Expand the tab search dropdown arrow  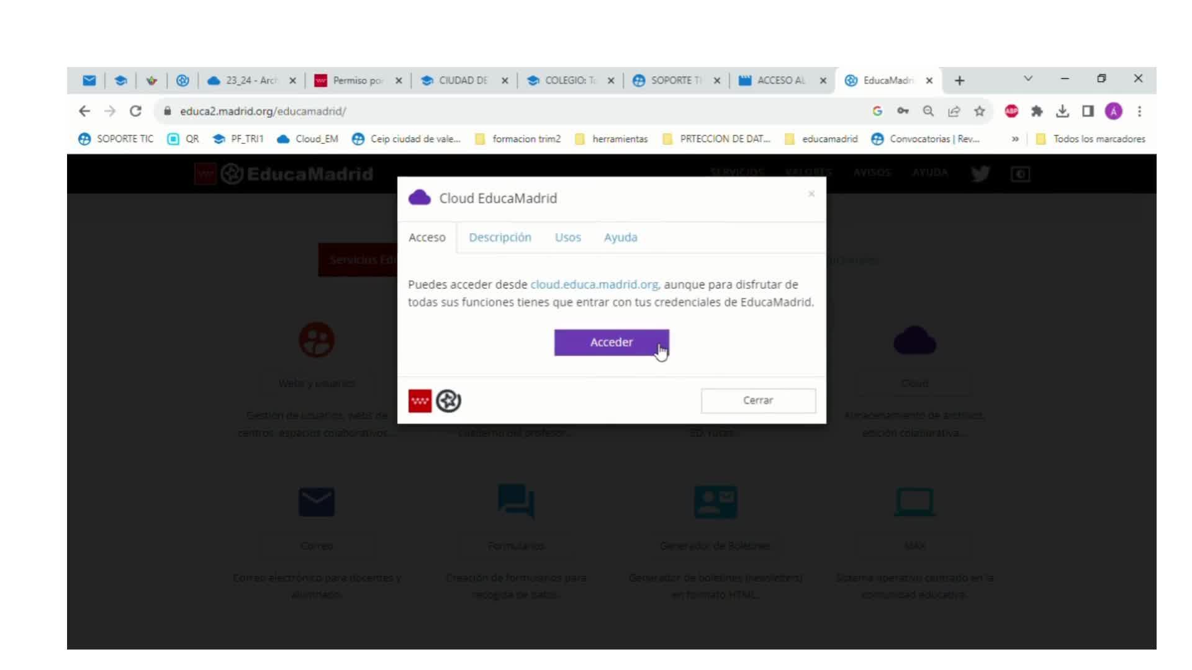1028,79
